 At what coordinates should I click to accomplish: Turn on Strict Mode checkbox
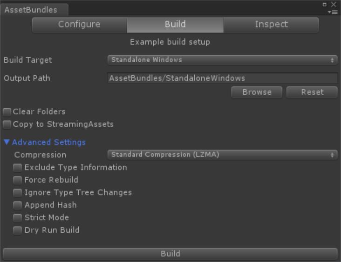coord(18,218)
